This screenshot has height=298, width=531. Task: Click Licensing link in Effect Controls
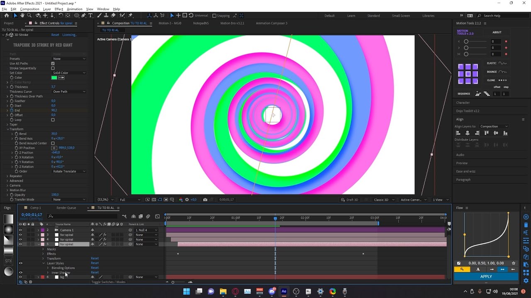(x=69, y=35)
